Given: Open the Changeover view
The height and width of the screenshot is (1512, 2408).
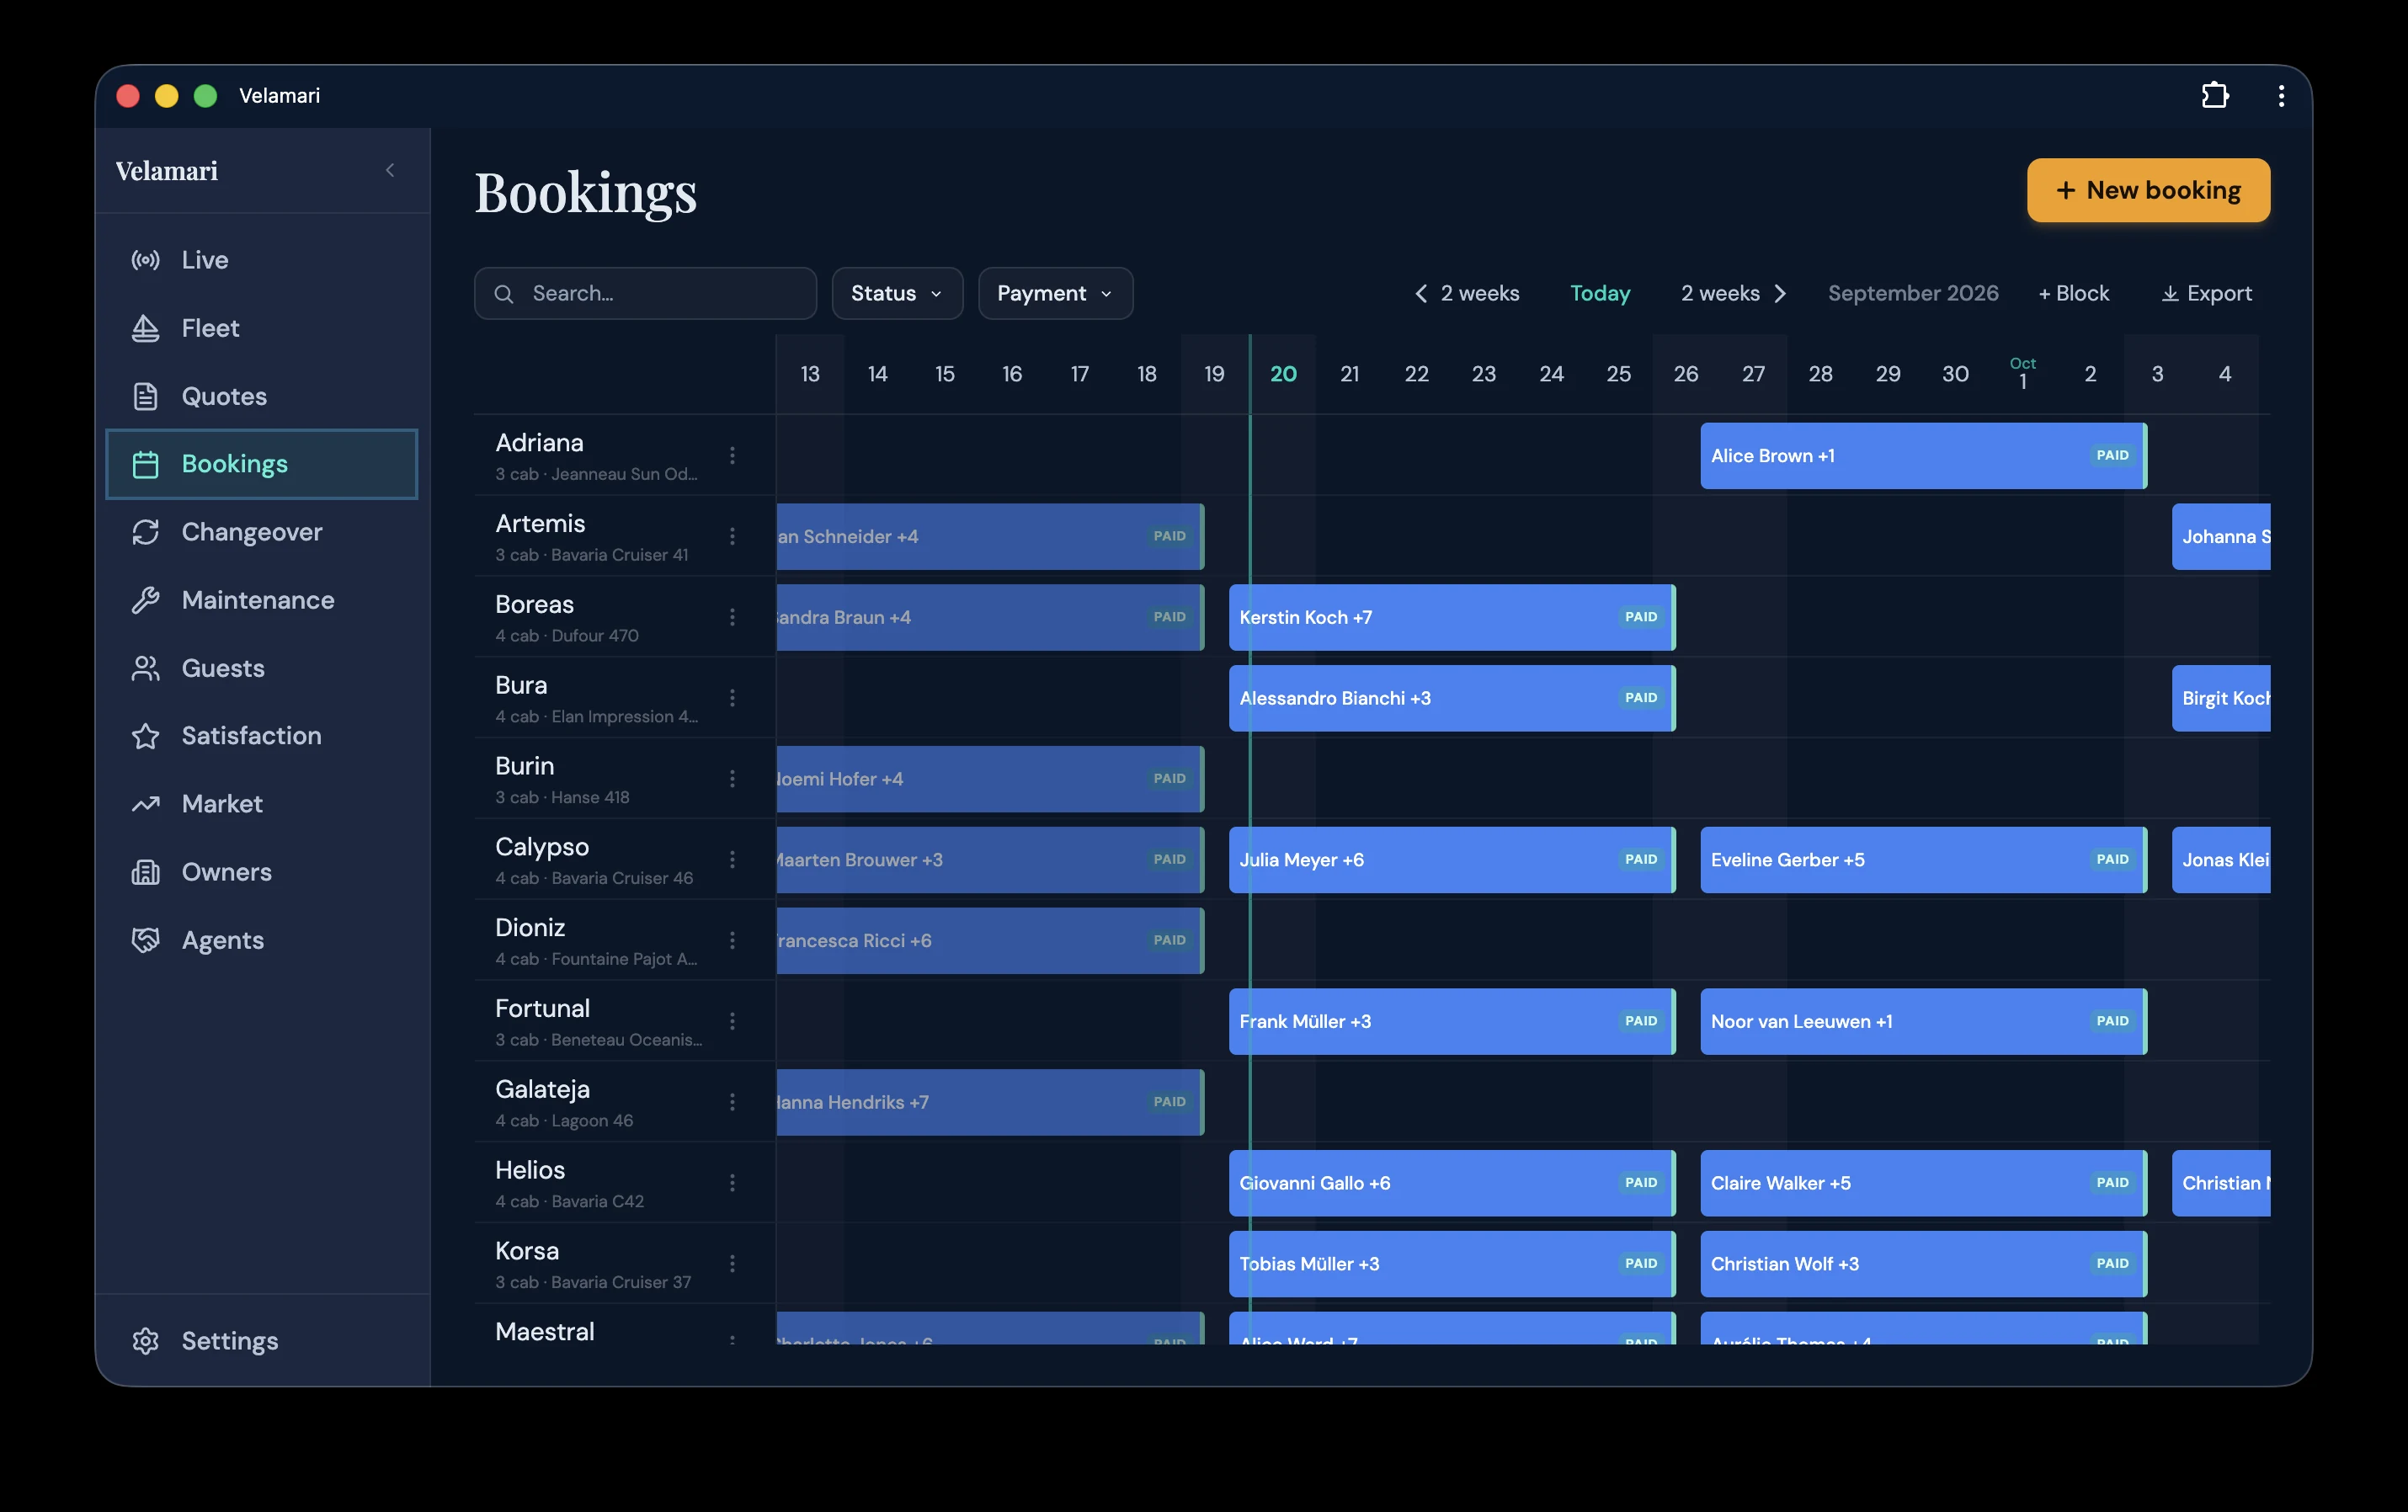Looking at the screenshot, I should 261,532.
